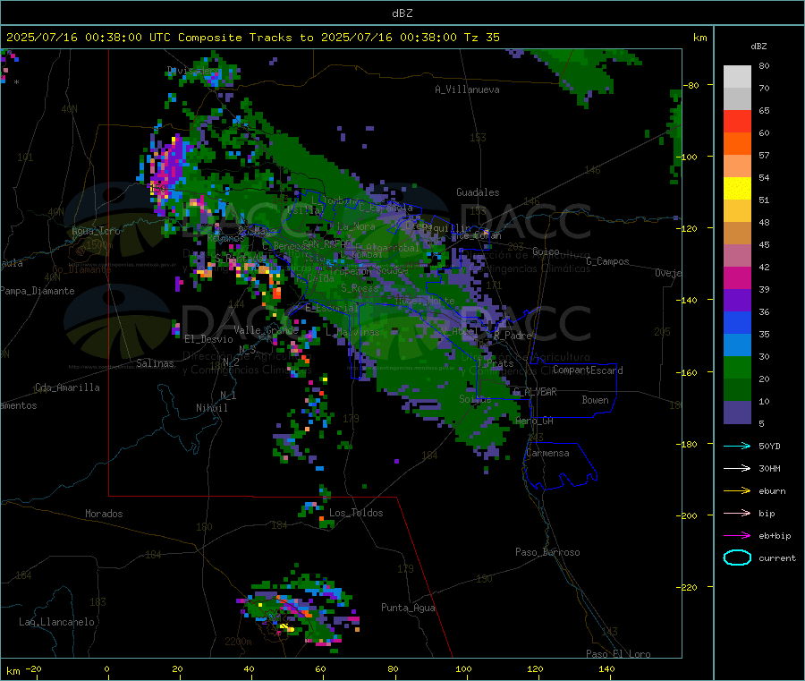Click the 'Pampa_Diamante' map label
The height and width of the screenshot is (681, 805).
click(37, 291)
